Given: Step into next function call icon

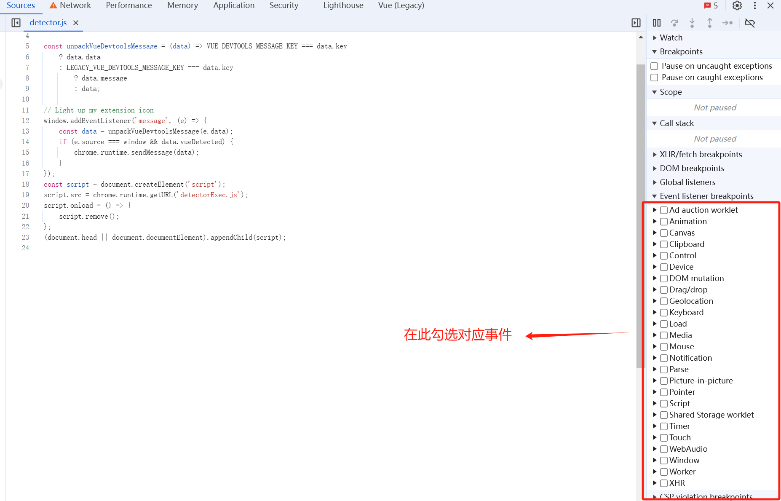Looking at the screenshot, I should click(692, 23).
